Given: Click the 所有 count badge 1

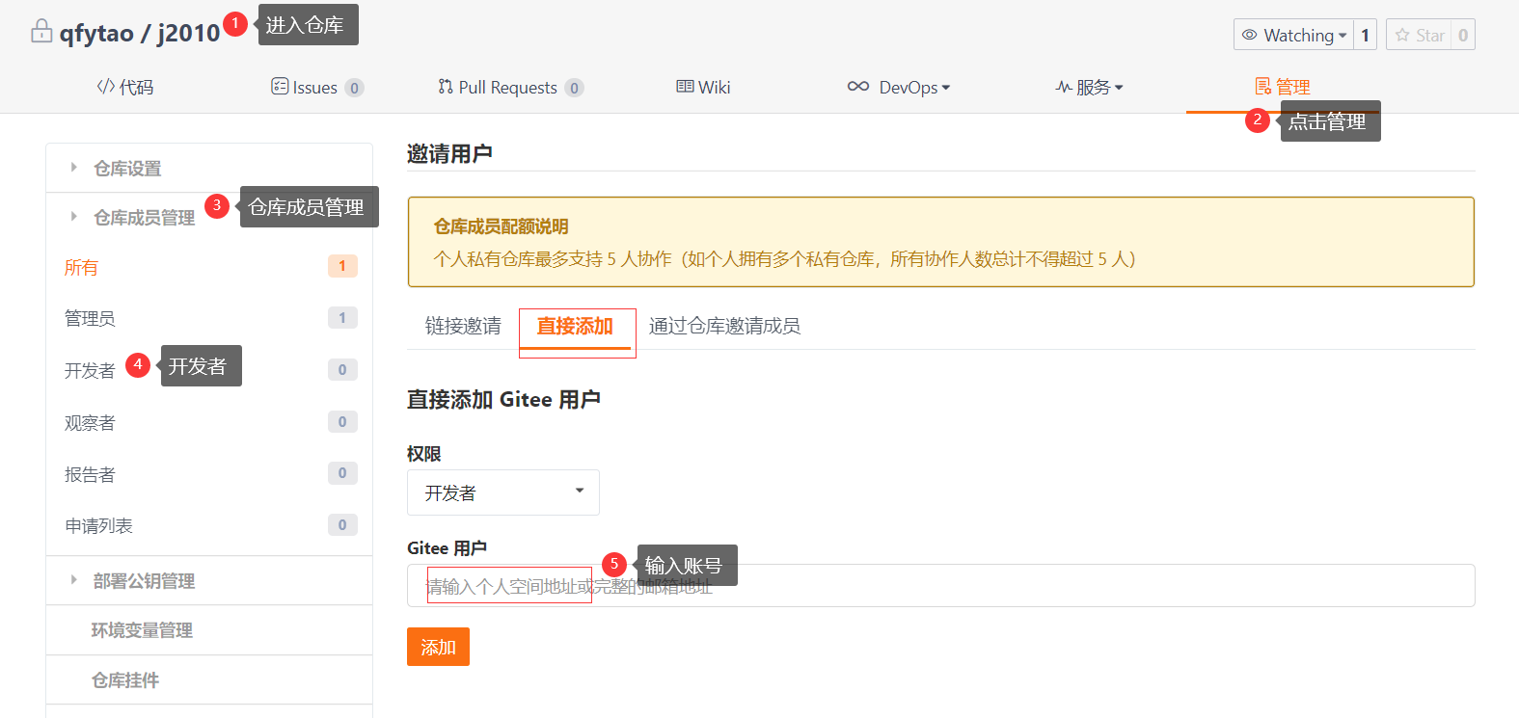Looking at the screenshot, I should coord(342,266).
